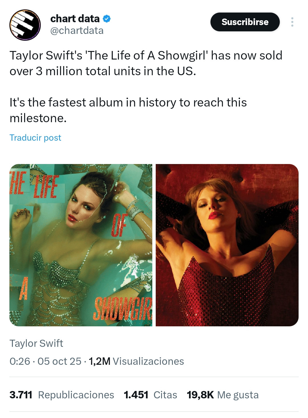
Task: Click the 0:26 post time
Action: [20, 361]
